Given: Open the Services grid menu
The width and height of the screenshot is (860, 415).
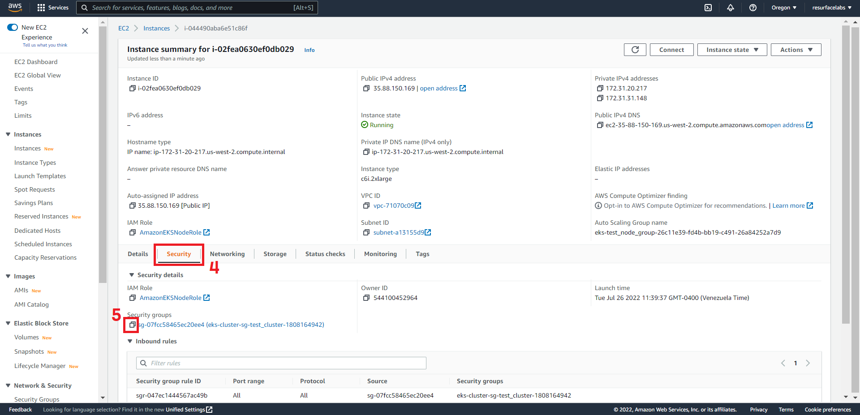Looking at the screenshot, I should click(x=53, y=8).
